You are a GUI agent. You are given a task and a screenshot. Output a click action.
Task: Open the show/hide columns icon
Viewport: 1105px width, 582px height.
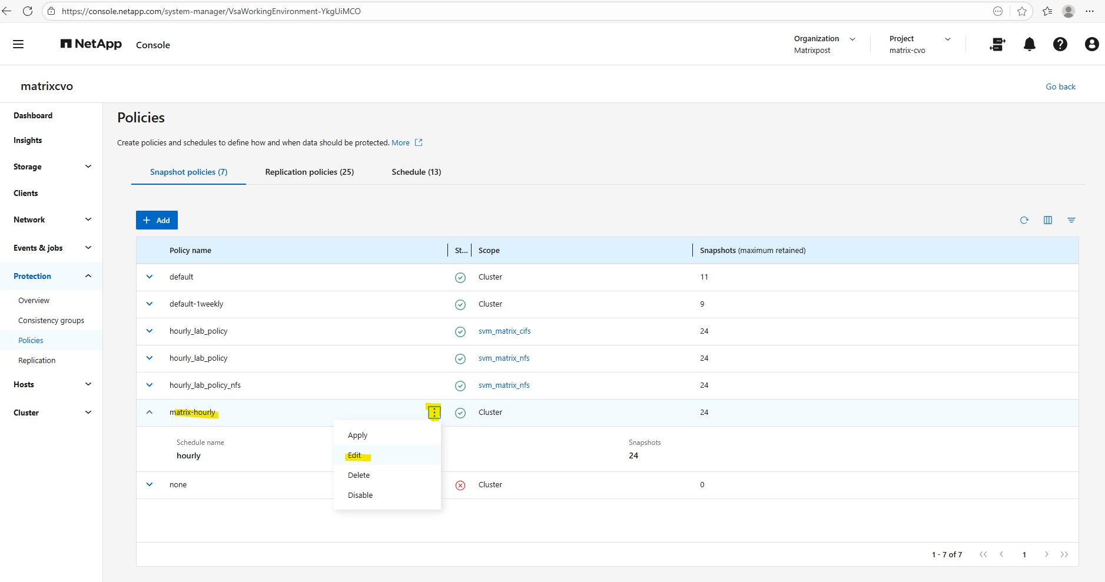1047,220
